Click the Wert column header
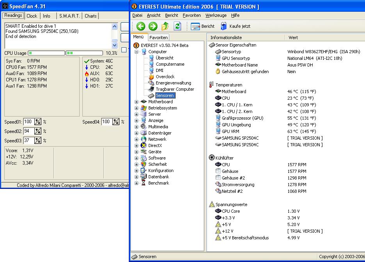365x262 pixels. pos(325,37)
